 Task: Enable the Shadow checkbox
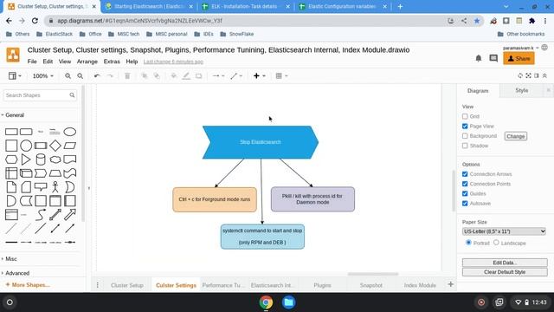pos(465,146)
